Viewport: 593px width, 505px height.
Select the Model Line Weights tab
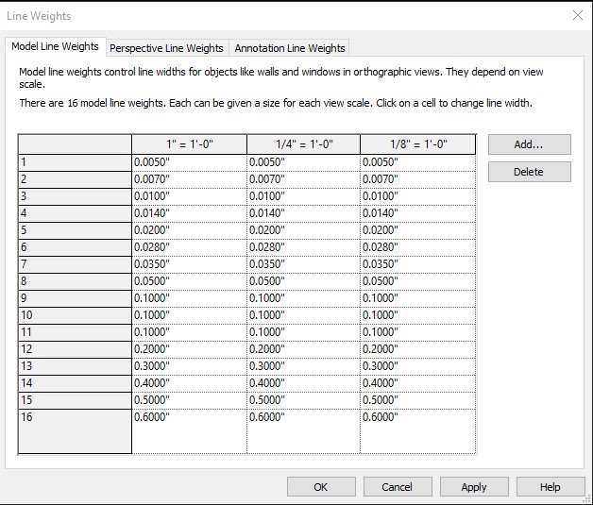click(55, 46)
